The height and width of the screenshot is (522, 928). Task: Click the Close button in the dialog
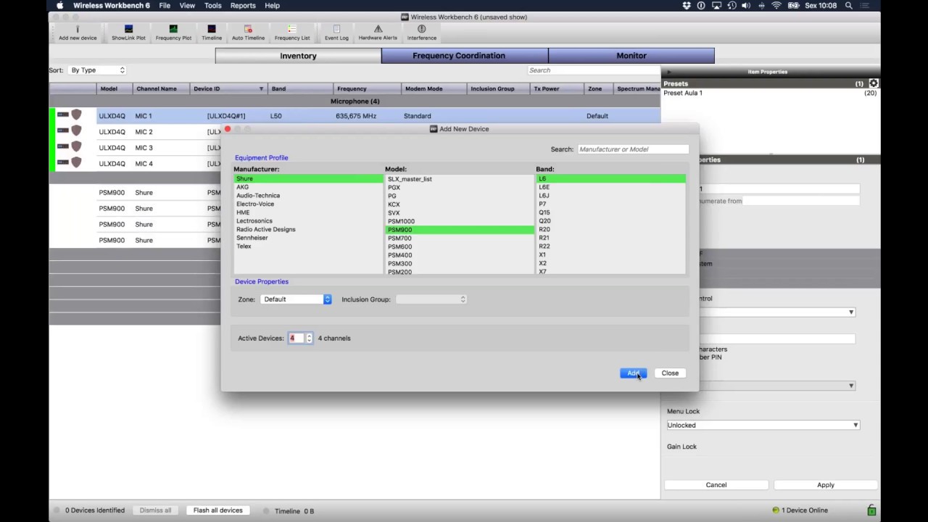pyautogui.click(x=670, y=373)
